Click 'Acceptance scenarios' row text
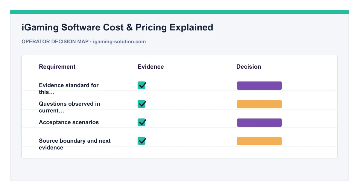359x191 pixels. (69, 122)
